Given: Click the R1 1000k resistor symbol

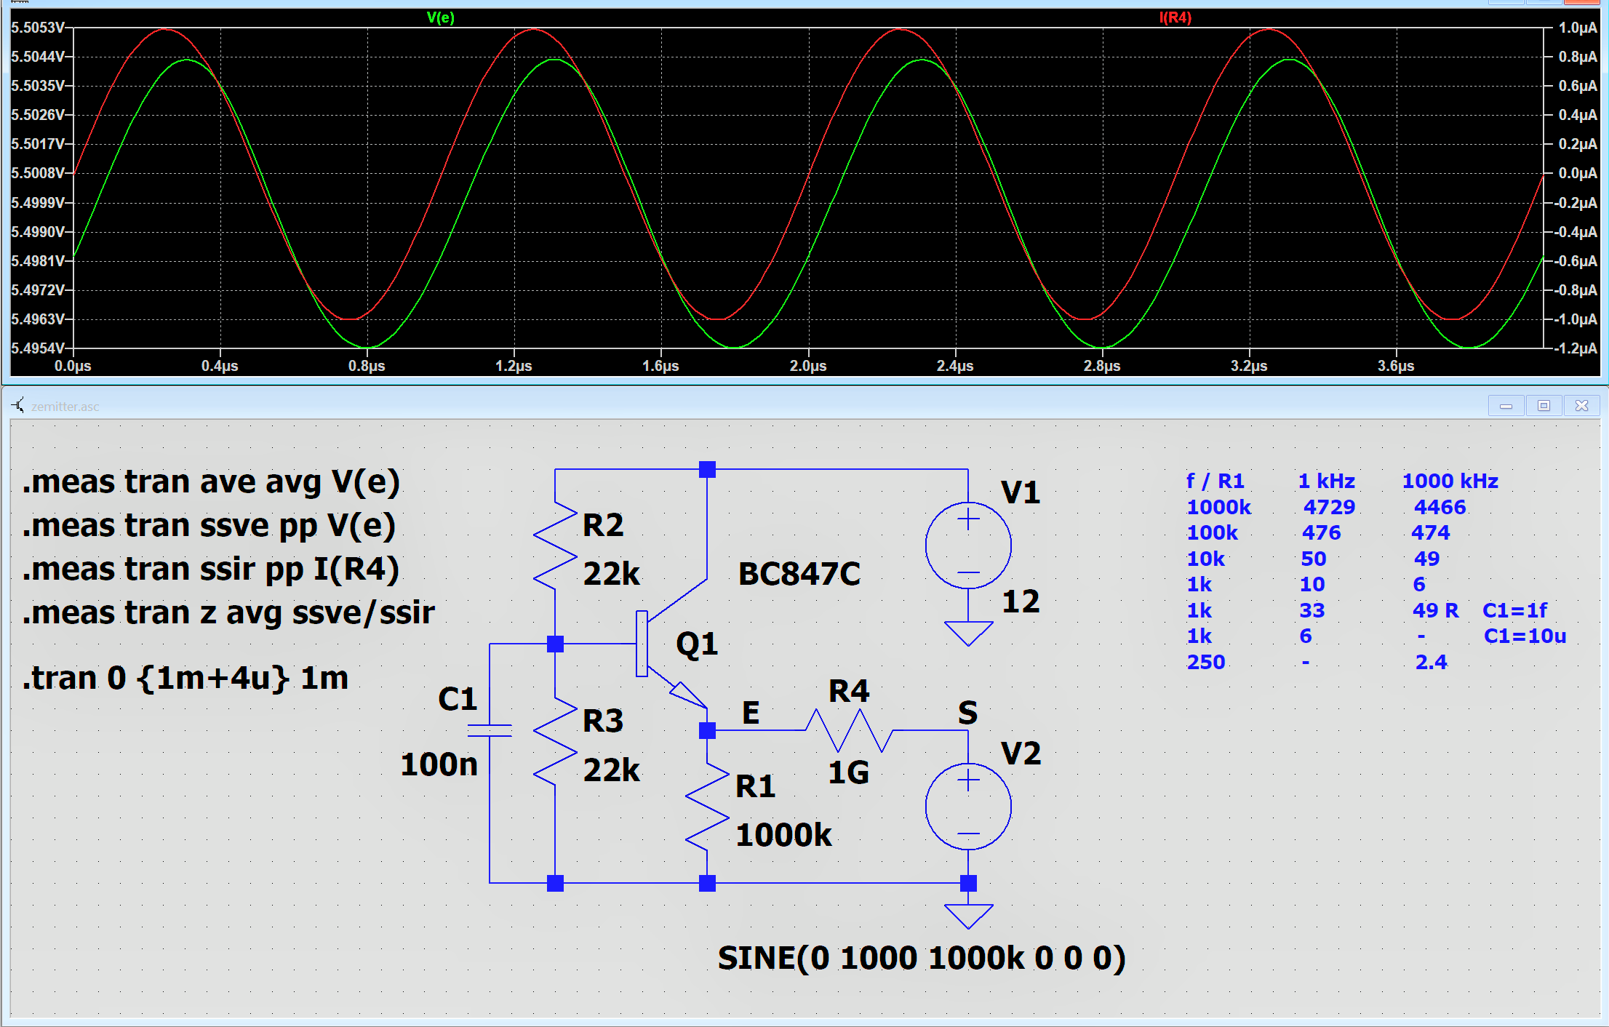Looking at the screenshot, I should pyautogui.click(x=707, y=807).
